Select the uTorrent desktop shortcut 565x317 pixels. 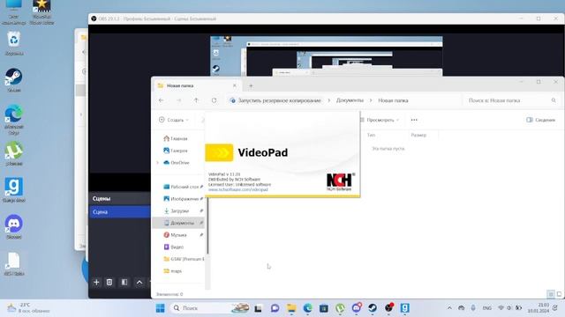pyautogui.click(x=14, y=154)
